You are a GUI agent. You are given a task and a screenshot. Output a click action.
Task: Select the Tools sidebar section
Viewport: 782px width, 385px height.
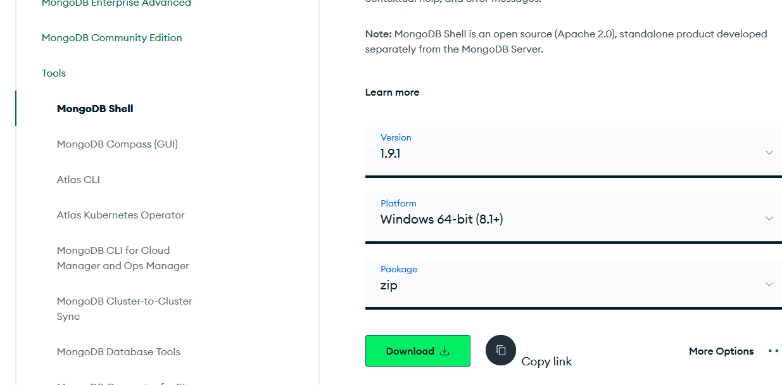pyautogui.click(x=54, y=73)
